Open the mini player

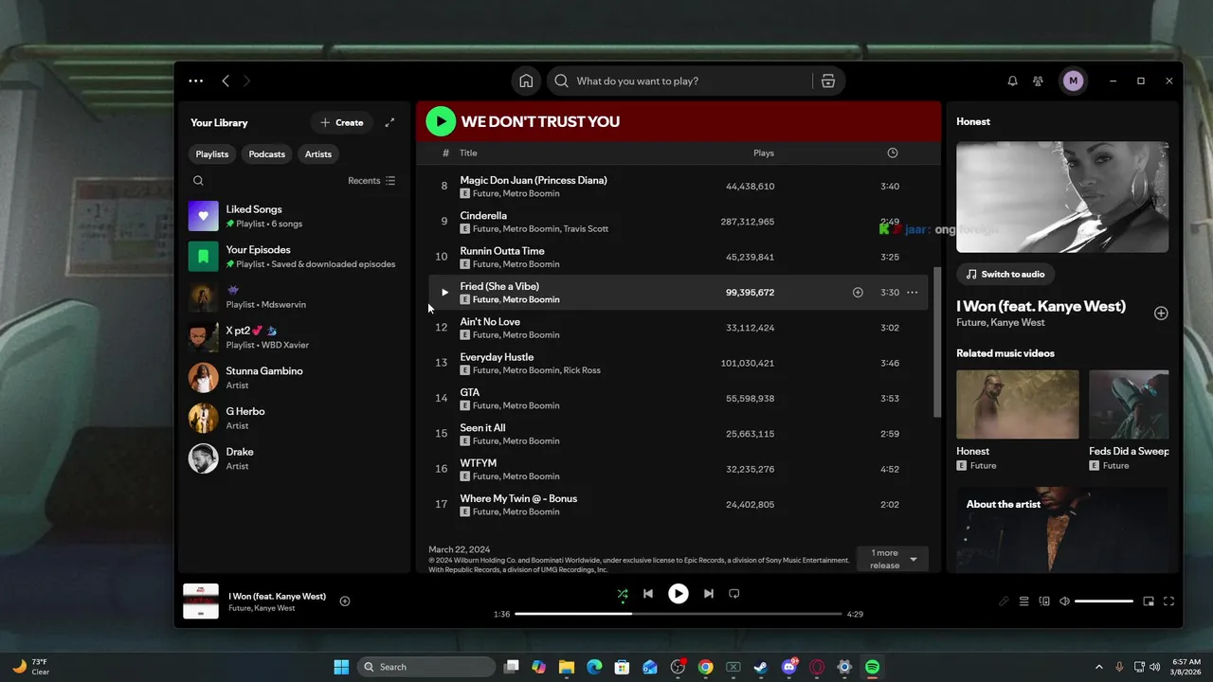(x=1149, y=601)
